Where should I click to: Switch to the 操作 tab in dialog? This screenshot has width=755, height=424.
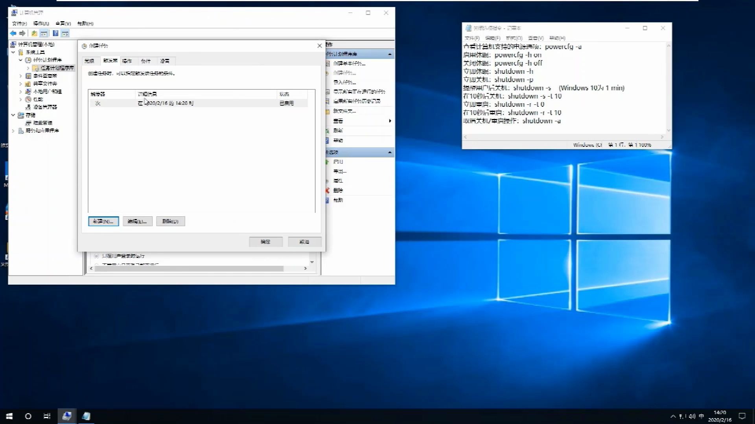(x=127, y=61)
